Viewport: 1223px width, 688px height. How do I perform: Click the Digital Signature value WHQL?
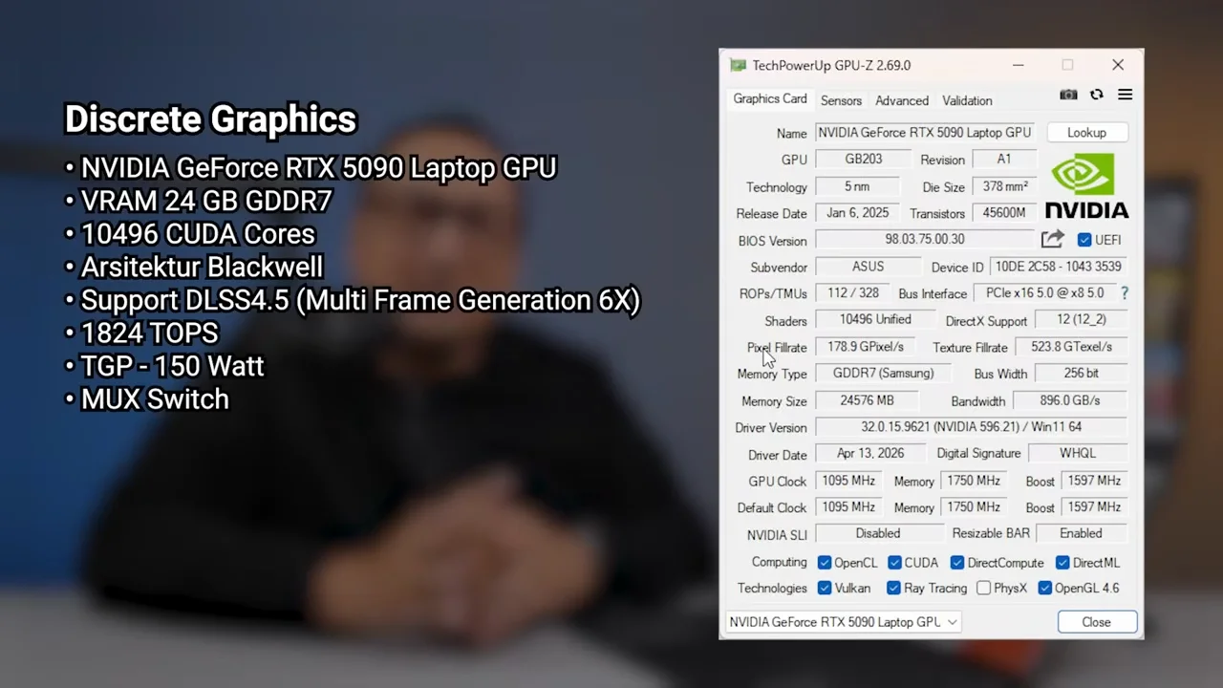point(1078,454)
